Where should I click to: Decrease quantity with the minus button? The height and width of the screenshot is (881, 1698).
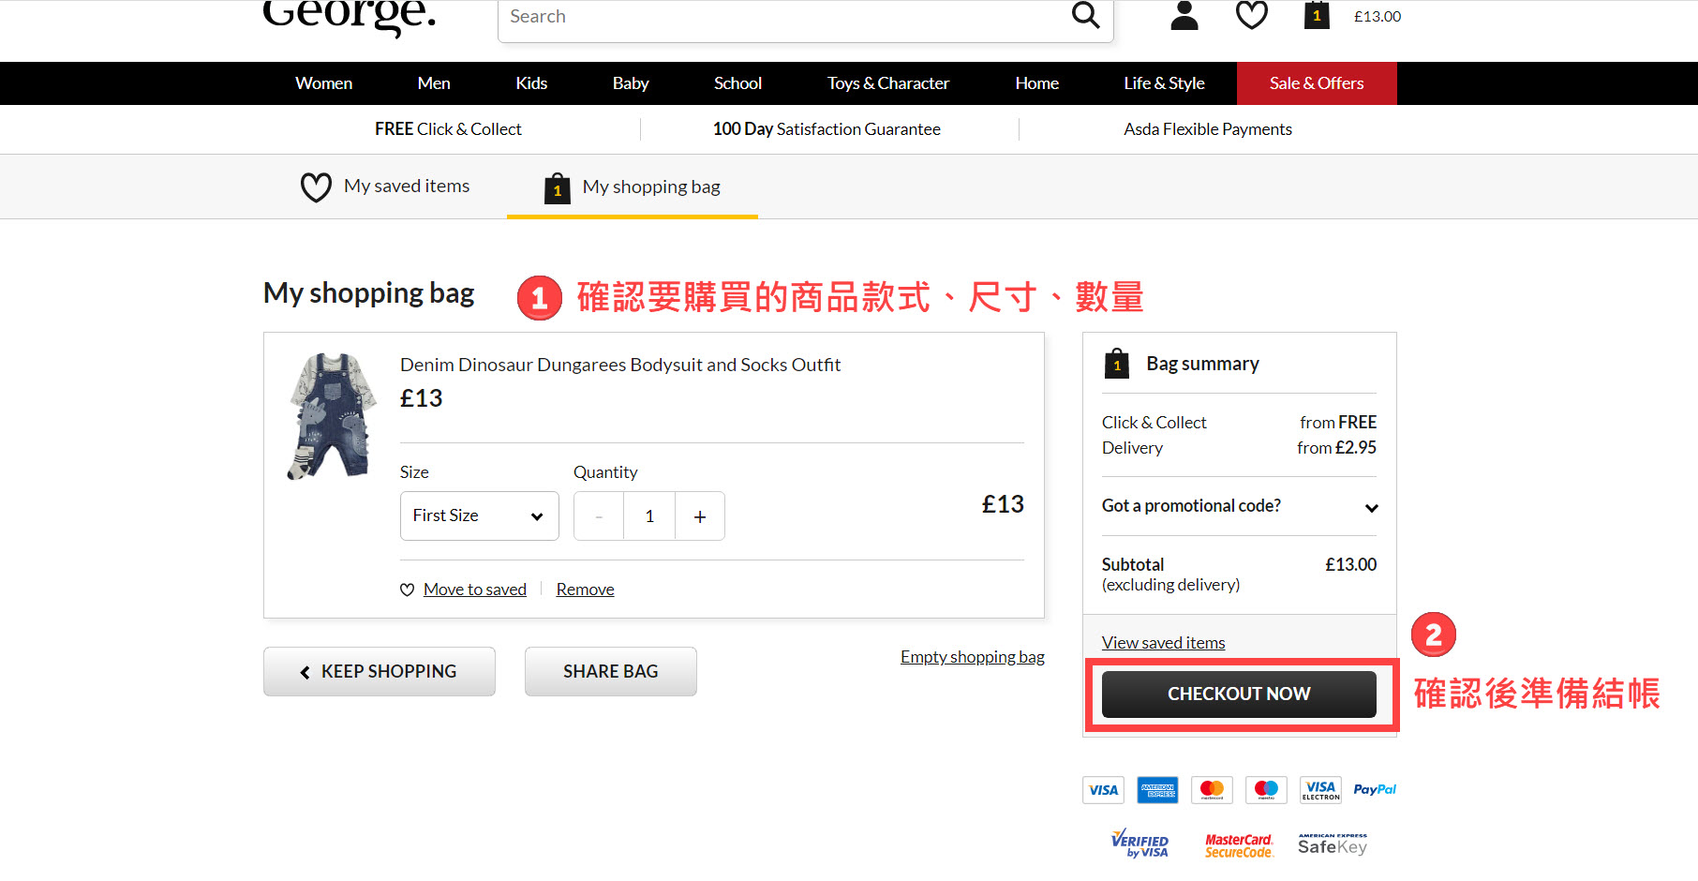coord(599,516)
